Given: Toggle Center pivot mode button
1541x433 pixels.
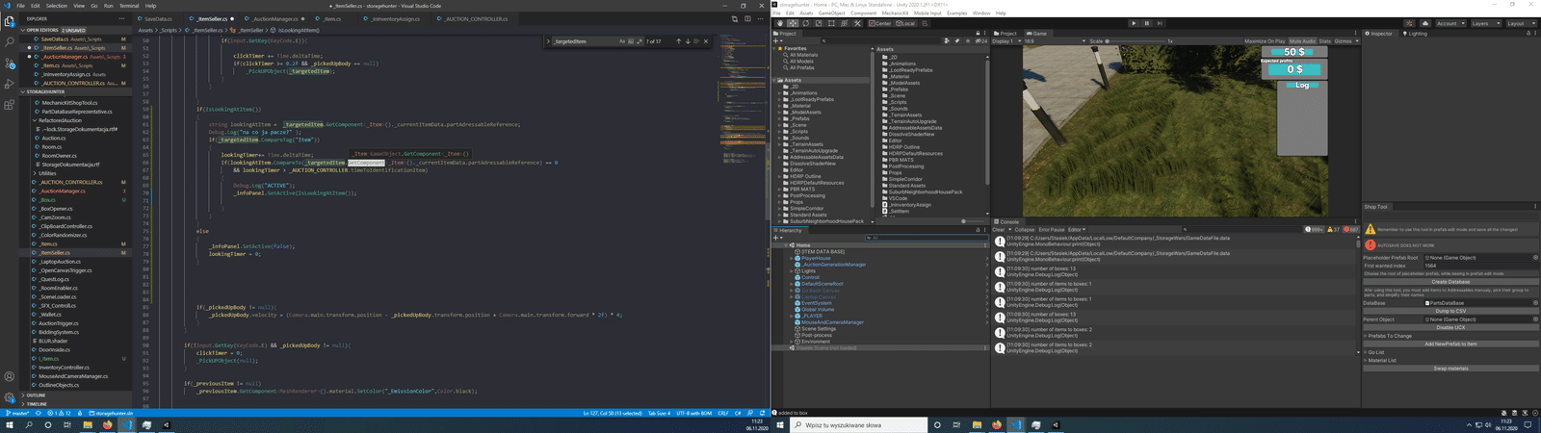Looking at the screenshot, I should 880,23.
